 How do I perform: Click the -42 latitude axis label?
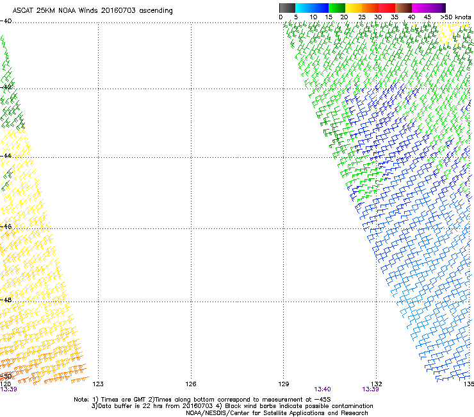click(6, 87)
